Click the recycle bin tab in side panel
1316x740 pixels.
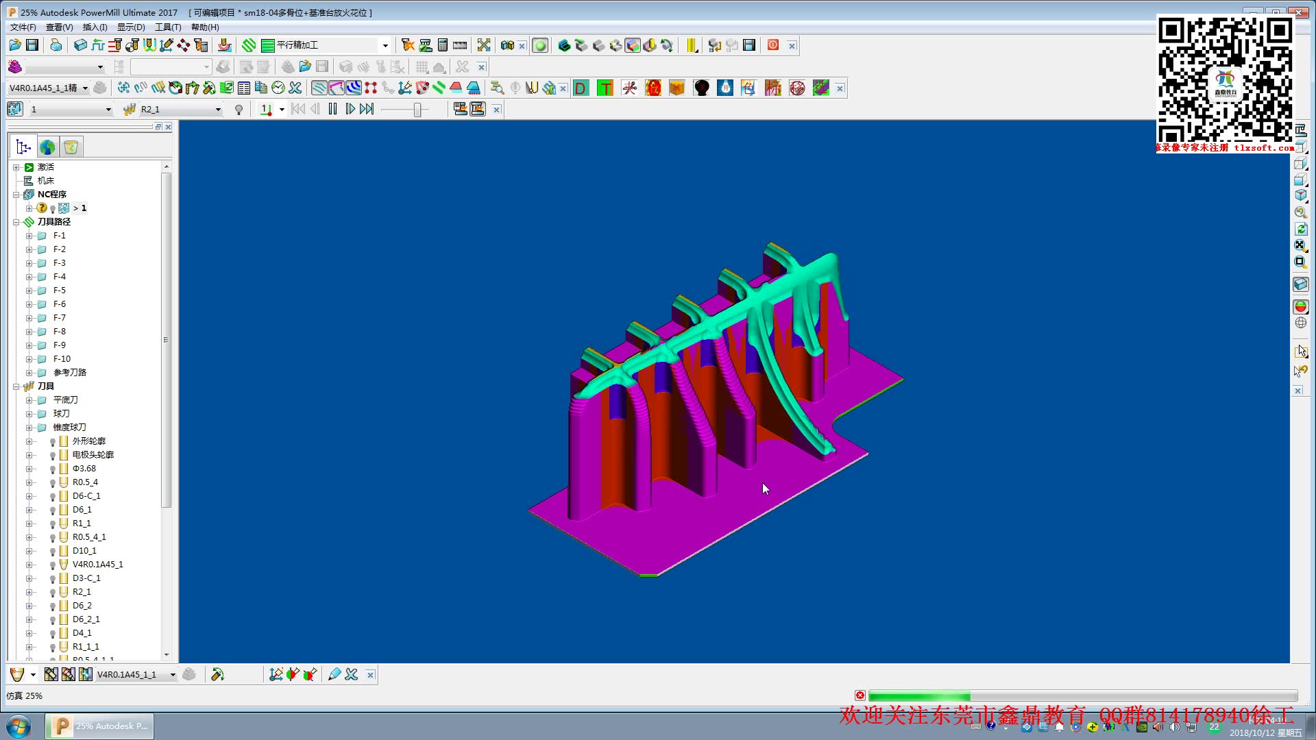tap(71, 147)
